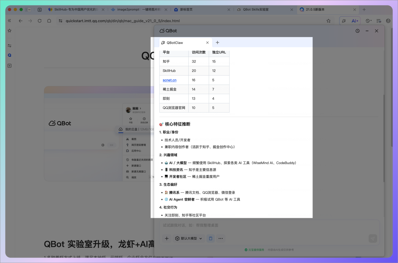The height and width of the screenshot is (263, 398).
Task: Click the add panel icon in sidebar
Action: pyautogui.click(x=10, y=65)
